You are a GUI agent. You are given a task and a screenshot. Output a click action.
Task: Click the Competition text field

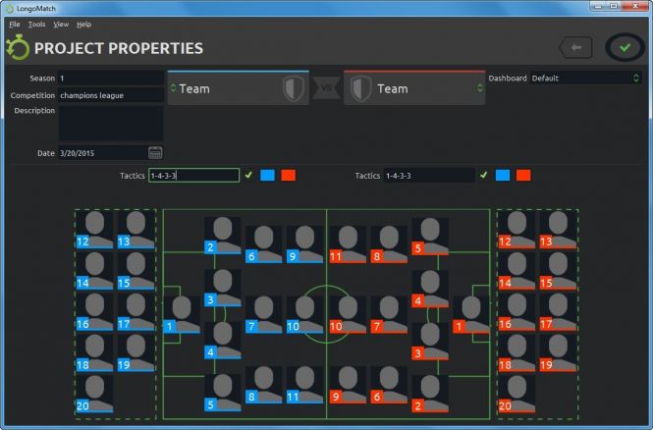coord(110,95)
